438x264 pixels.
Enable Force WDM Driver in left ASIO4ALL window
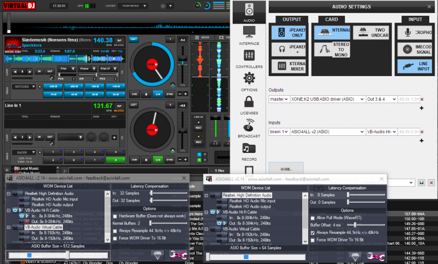[x=115, y=239]
